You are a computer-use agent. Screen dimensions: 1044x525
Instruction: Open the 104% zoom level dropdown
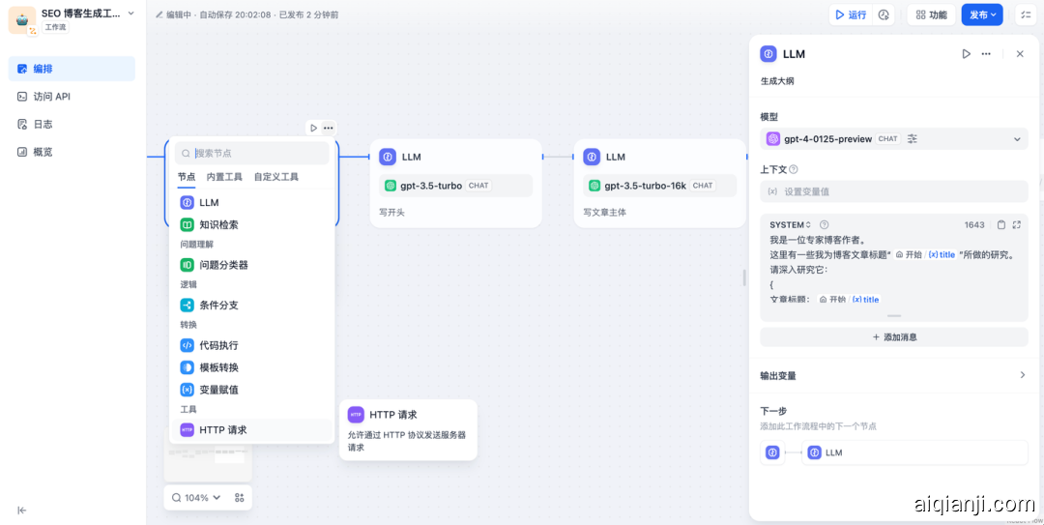coord(196,498)
